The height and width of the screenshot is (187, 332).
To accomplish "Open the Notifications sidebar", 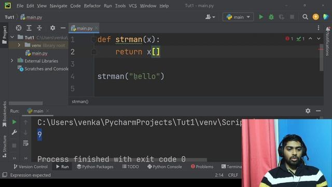I will pyautogui.click(x=328, y=42).
